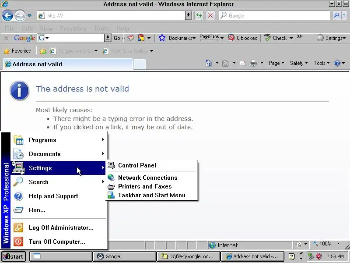Click the magnifier Search button
This screenshot has width=350, height=263.
point(336,15)
